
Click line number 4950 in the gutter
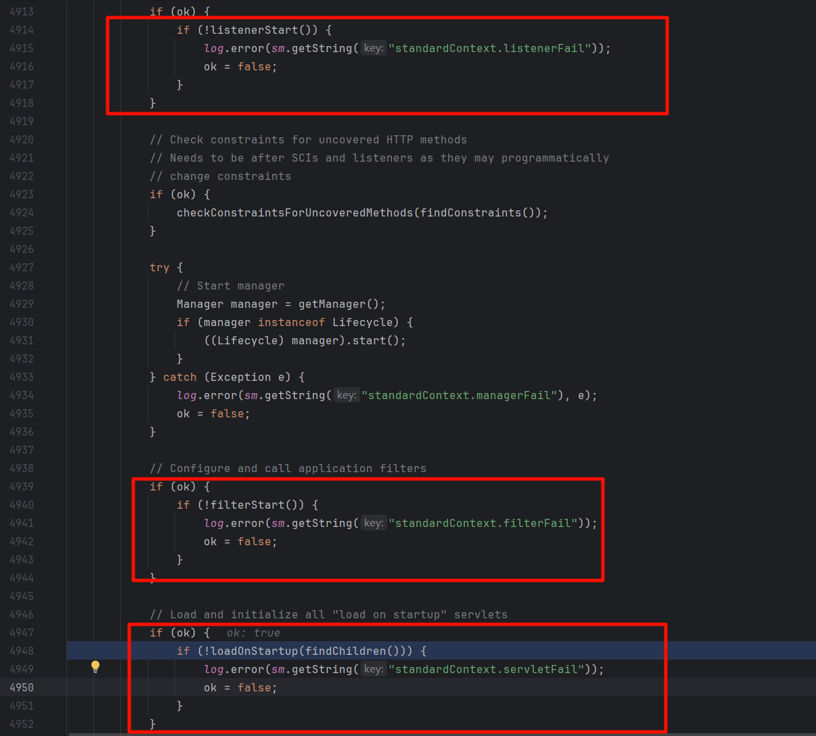tap(22, 687)
